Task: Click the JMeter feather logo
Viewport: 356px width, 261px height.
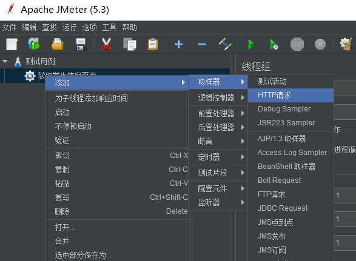Action: coord(11,9)
